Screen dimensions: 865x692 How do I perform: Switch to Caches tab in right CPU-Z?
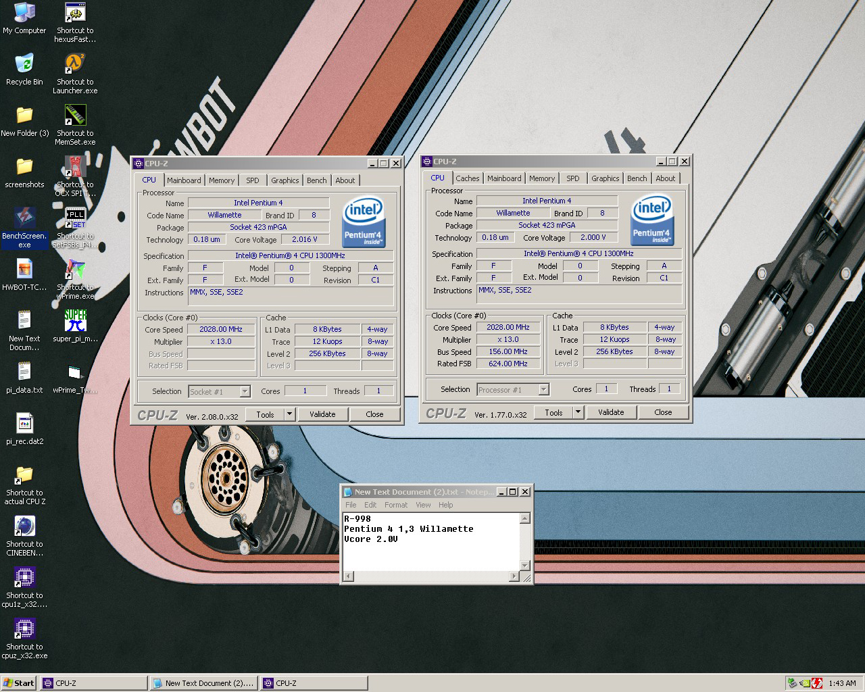[x=468, y=178]
